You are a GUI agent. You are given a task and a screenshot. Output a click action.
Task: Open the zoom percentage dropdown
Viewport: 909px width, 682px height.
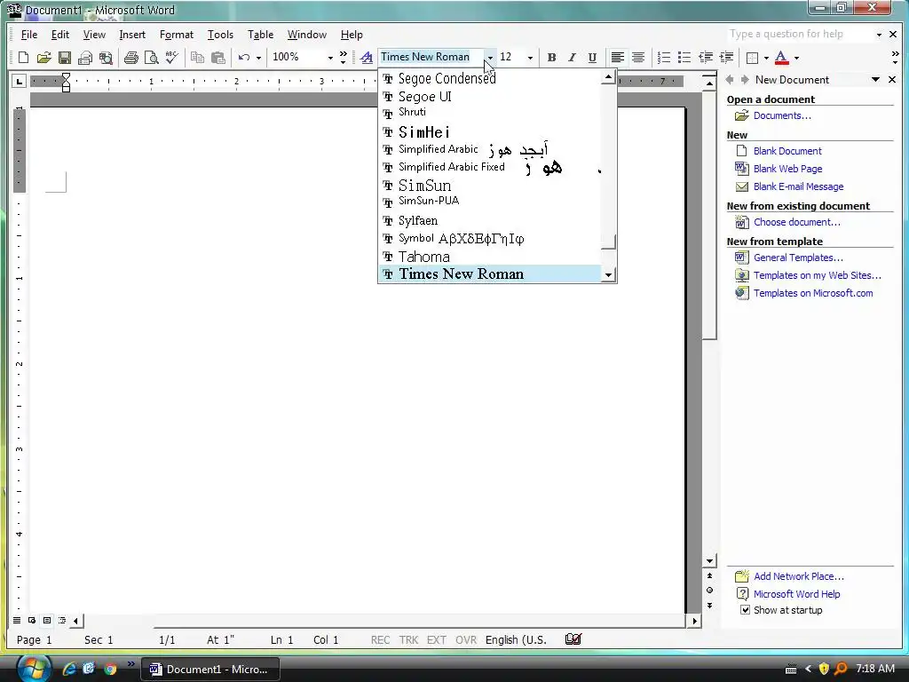coord(330,58)
